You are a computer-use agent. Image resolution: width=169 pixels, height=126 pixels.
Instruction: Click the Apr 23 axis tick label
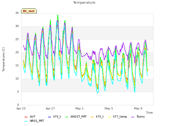tap(21, 108)
